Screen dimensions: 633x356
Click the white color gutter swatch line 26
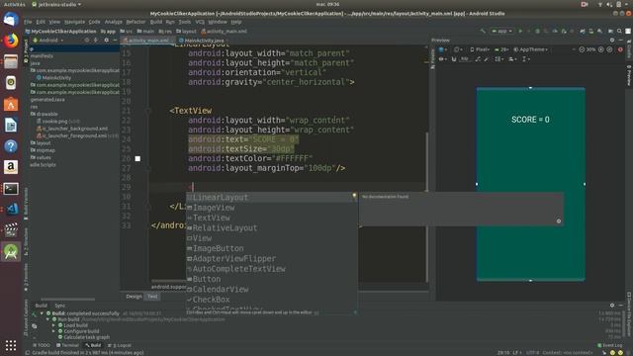point(137,158)
